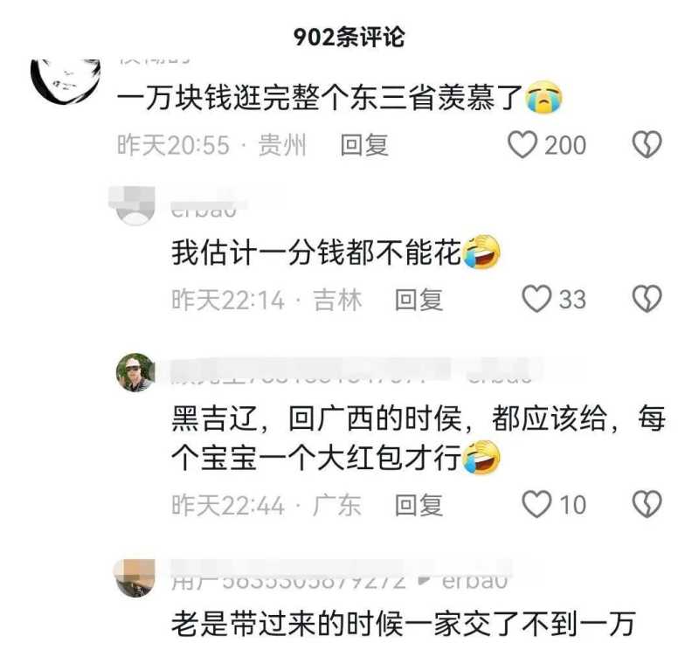Open the erbao username in the bottom comment

tap(474, 580)
